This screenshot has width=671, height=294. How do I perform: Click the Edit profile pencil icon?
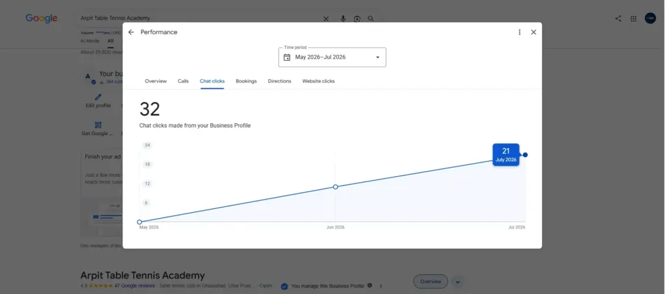tap(98, 98)
